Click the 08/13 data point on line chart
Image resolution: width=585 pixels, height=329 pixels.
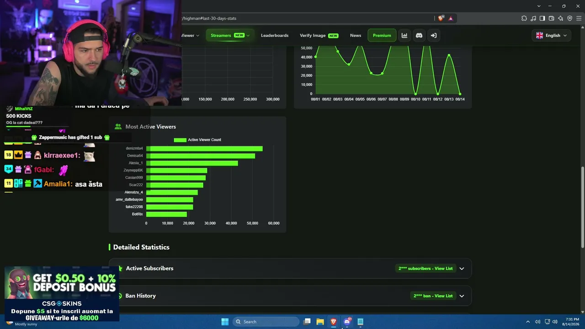point(449,55)
